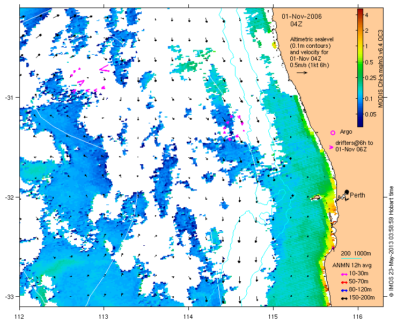
Task: Click the colorbar tick label 1
Action: [366, 46]
